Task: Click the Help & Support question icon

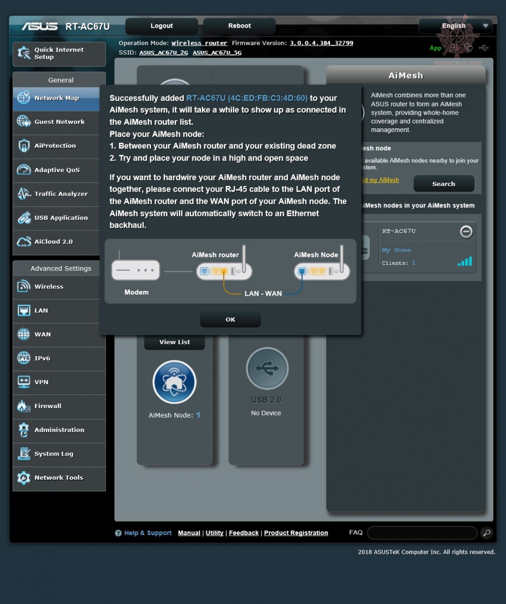Action: click(118, 533)
